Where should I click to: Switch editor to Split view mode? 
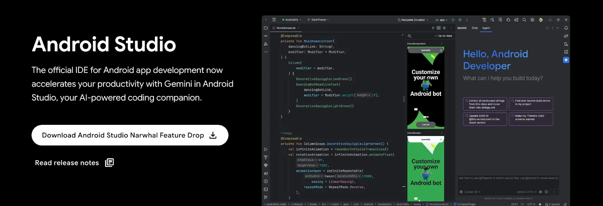(x=439, y=28)
